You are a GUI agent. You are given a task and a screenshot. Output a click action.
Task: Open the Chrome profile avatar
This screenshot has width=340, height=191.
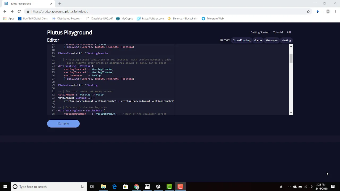[x=328, y=11]
